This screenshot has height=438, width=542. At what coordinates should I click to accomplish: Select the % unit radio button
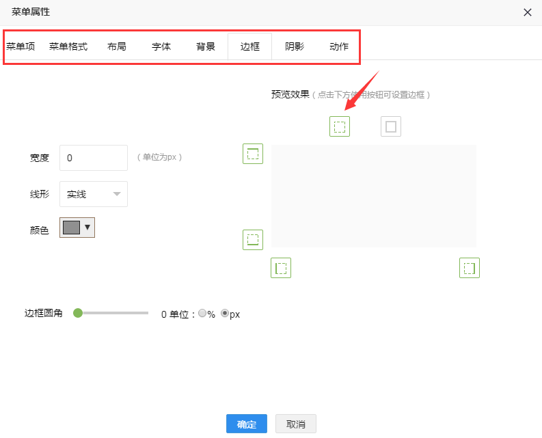coord(202,313)
